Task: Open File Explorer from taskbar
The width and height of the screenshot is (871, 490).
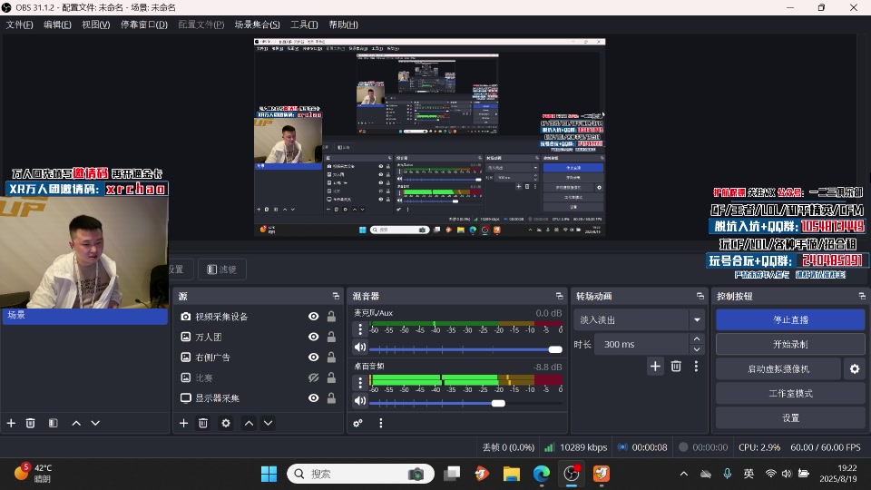Action: coord(512,474)
